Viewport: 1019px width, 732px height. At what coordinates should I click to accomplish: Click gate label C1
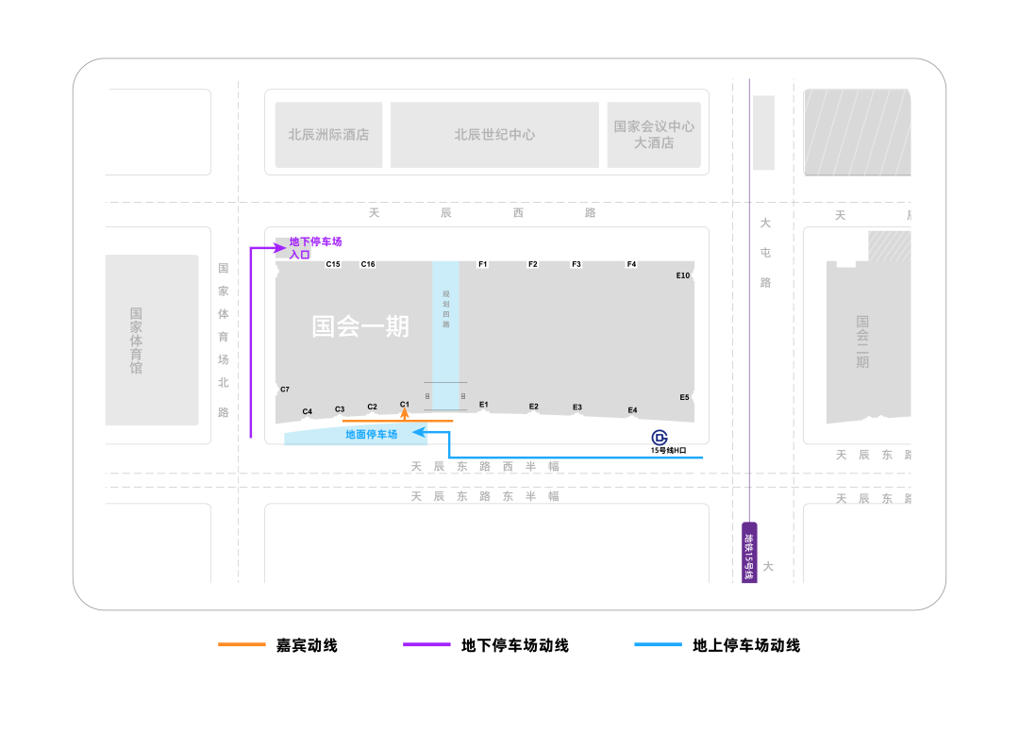coord(404,404)
